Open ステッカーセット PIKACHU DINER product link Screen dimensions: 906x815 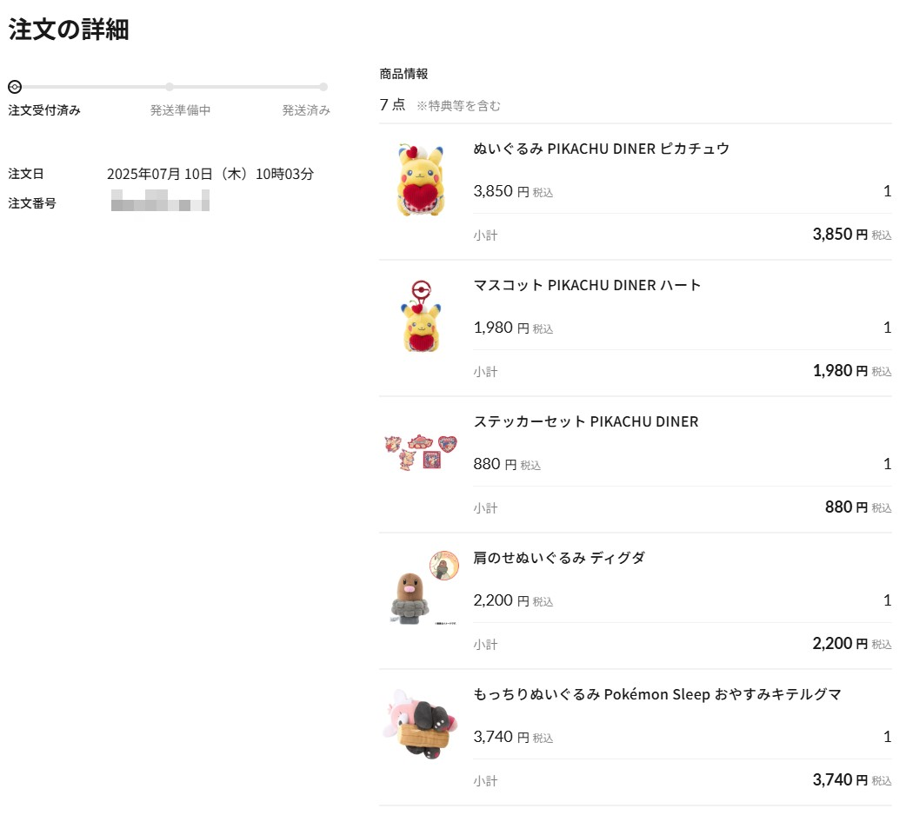tap(586, 421)
